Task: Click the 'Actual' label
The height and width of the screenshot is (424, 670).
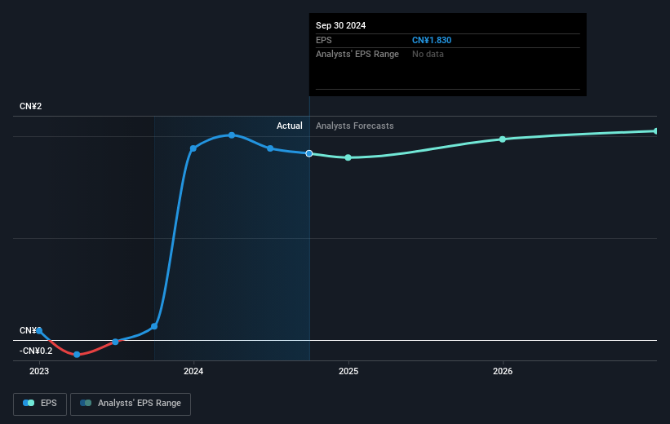Action: coord(289,126)
